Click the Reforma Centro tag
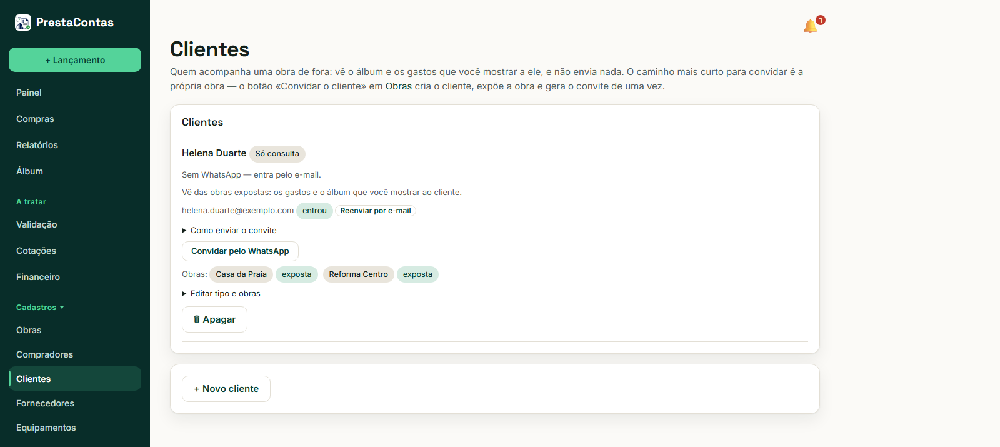The width and height of the screenshot is (1000, 447). 359,274
